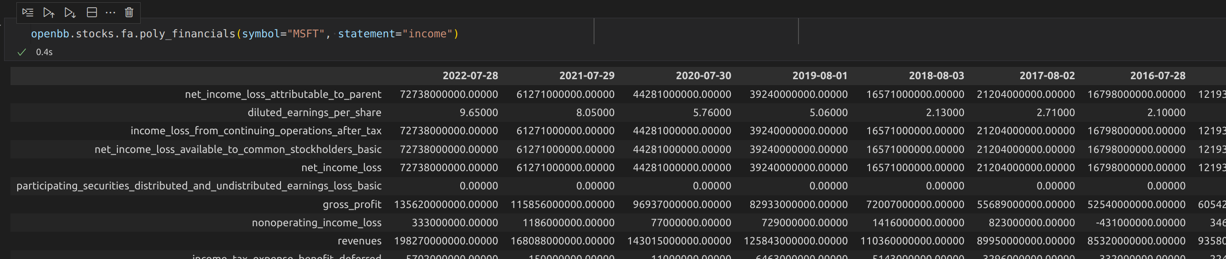Image resolution: width=1226 pixels, height=259 pixels.
Task: Execute cells above button
Action: [x=49, y=12]
